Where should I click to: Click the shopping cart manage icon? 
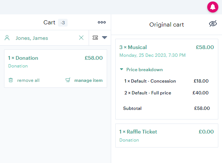point(68,80)
